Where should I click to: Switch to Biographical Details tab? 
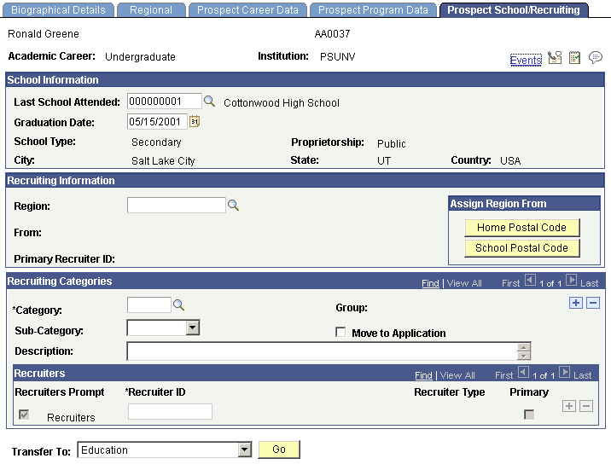[x=58, y=10]
